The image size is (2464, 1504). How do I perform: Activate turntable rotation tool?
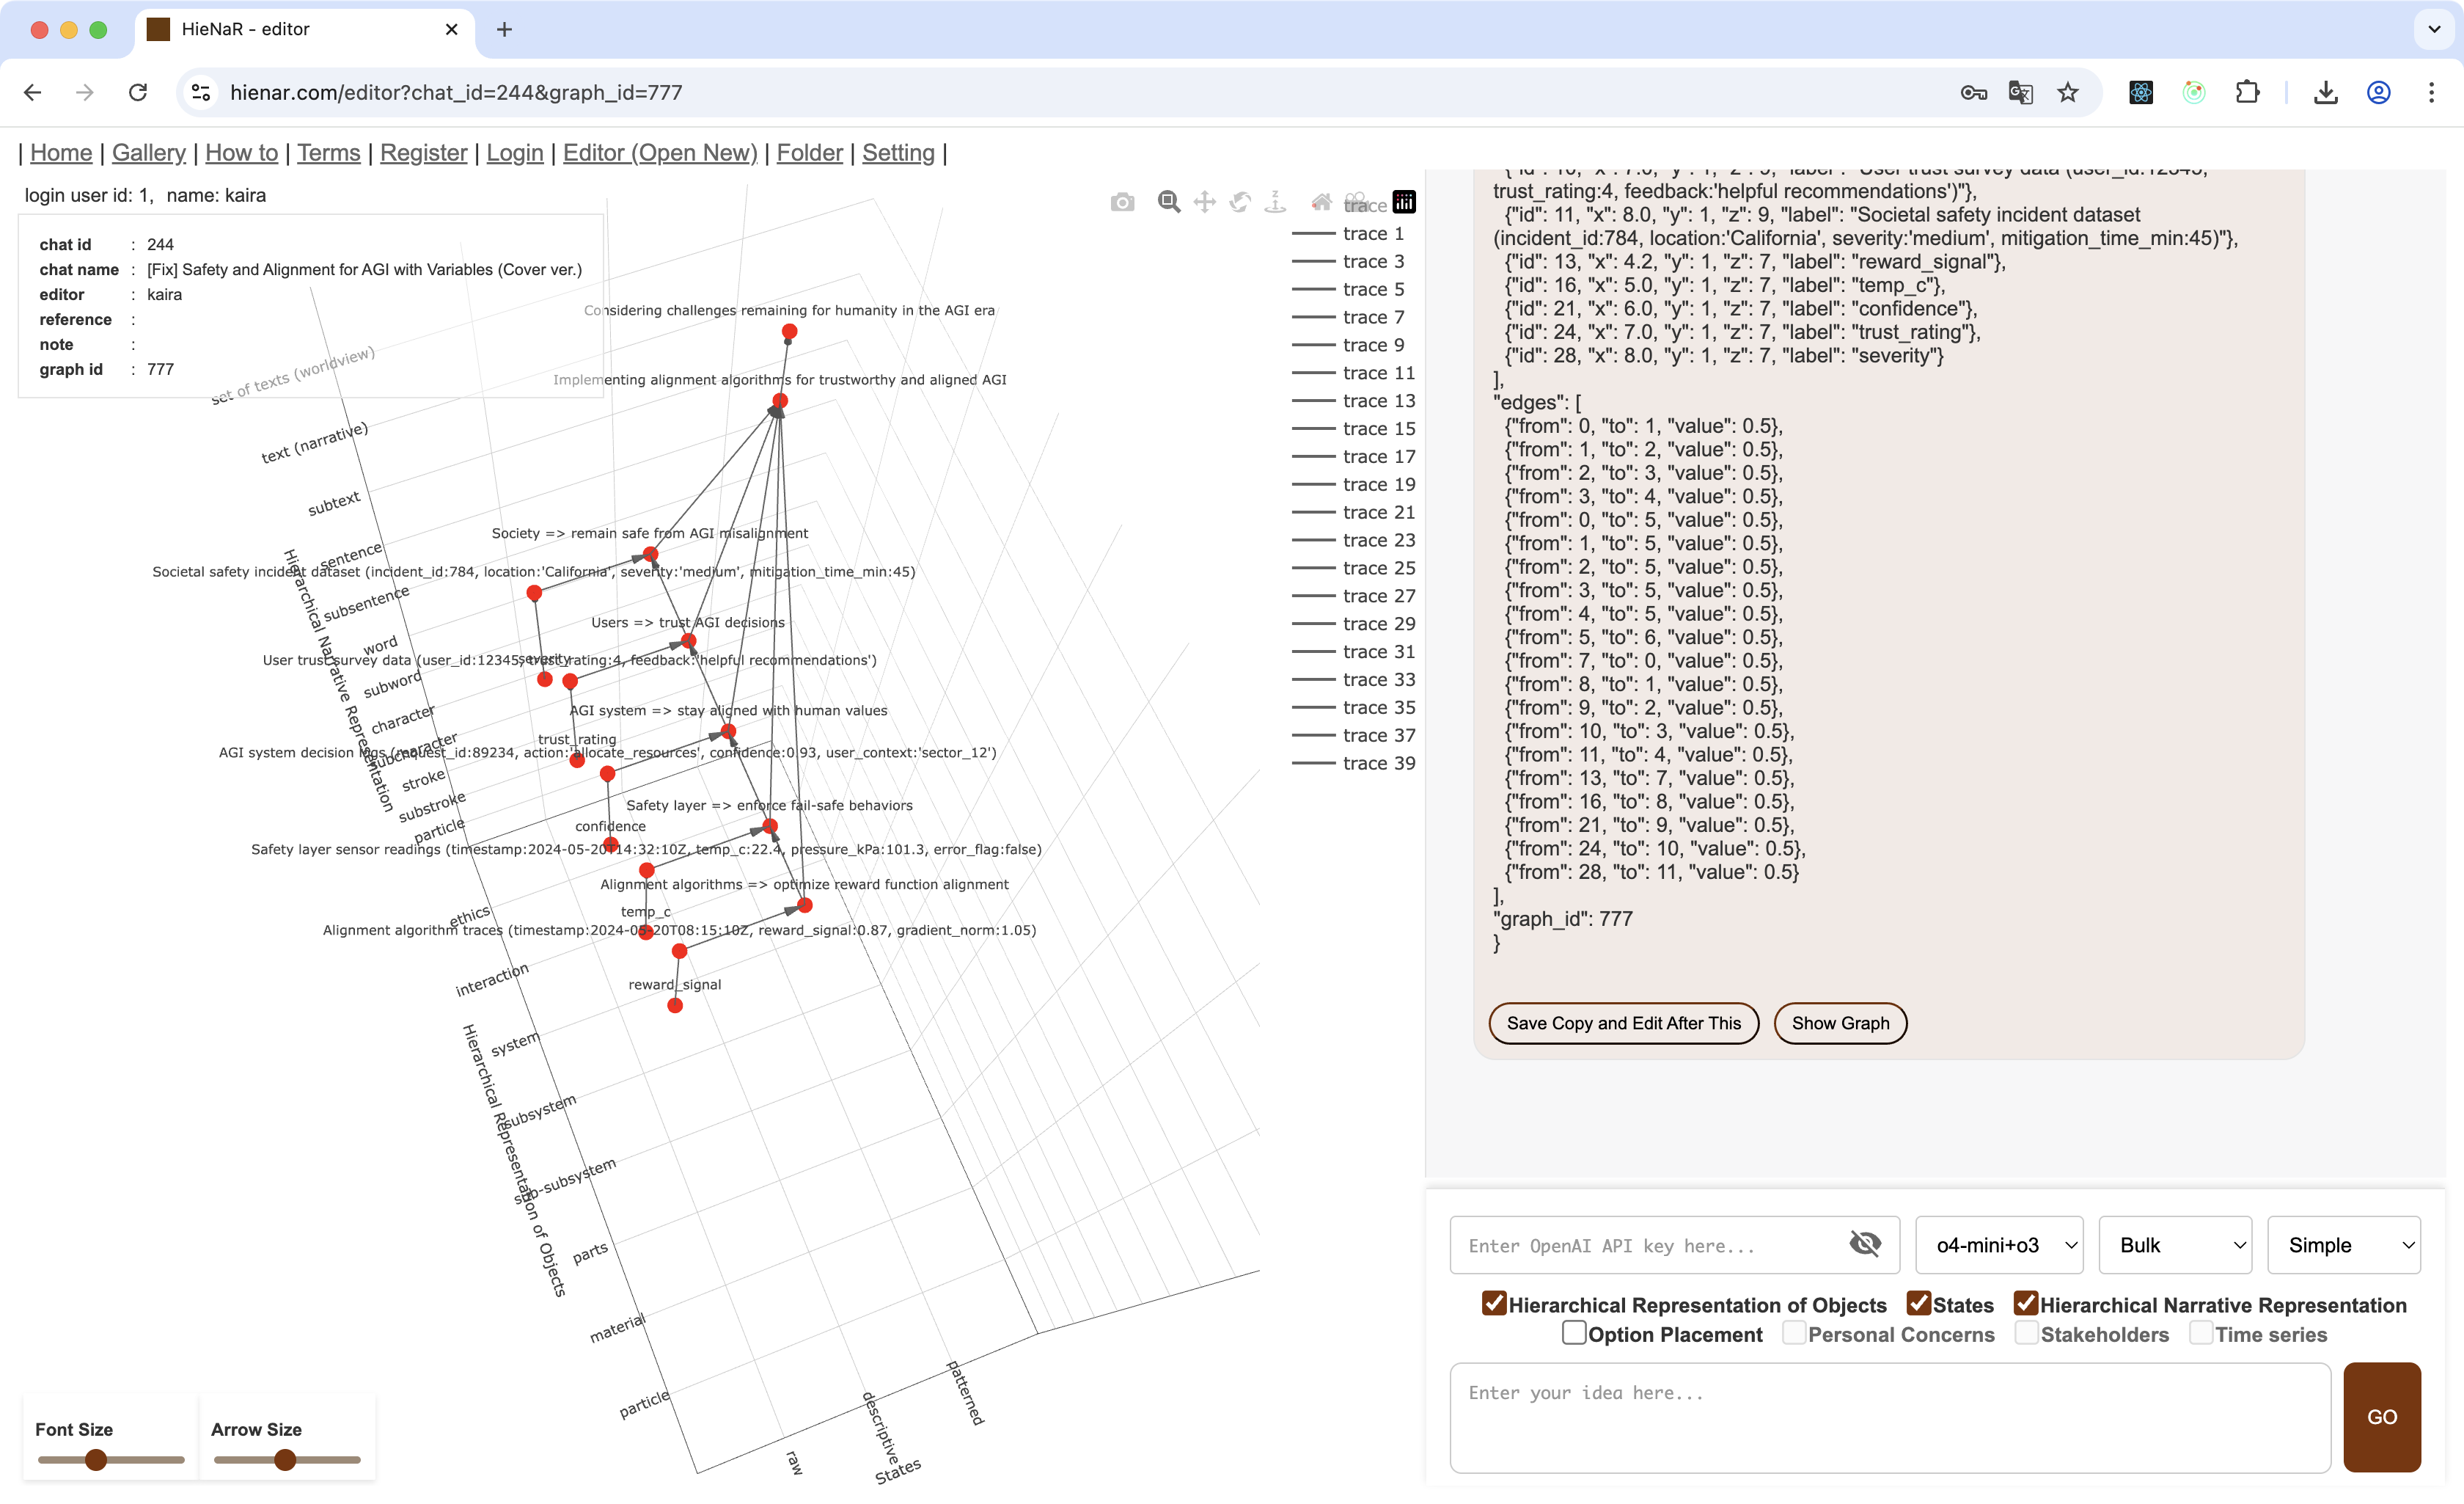coord(1275,202)
